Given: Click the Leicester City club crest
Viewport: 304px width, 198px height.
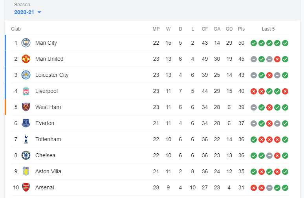Looking at the screenshot, I should point(26,75).
